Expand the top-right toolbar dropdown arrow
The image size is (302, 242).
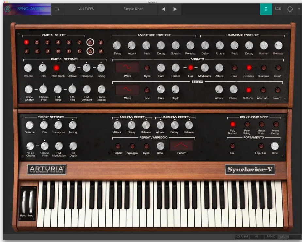(x=299, y=9)
